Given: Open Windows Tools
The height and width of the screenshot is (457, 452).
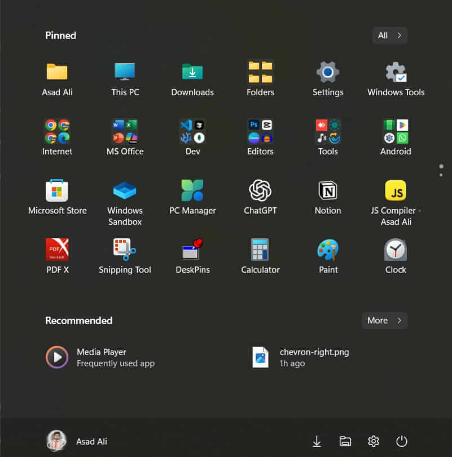Looking at the screenshot, I should click(x=396, y=78).
